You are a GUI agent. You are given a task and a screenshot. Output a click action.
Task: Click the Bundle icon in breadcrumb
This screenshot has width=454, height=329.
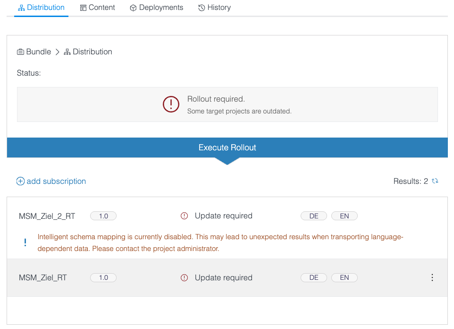coord(20,52)
